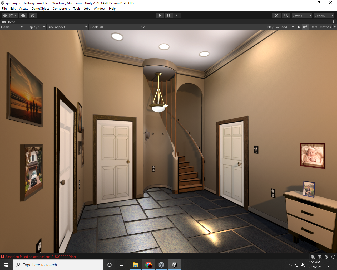The image size is (337, 270).
Task: Open the Unity Version Control hexagon icon
Action: tap(33, 15)
